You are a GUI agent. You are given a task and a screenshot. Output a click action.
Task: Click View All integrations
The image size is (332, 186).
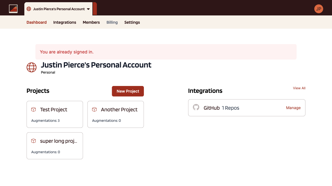[x=299, y=88]
